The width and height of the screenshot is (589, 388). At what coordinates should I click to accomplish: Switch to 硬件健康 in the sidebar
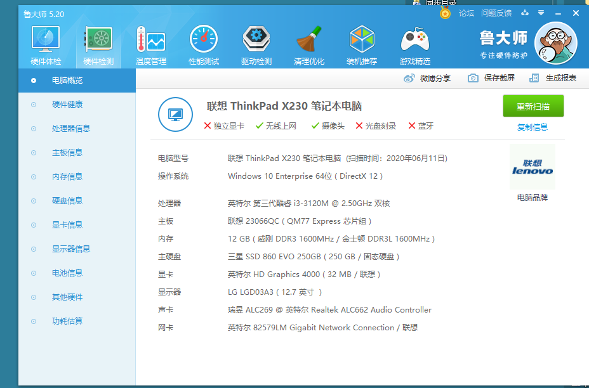[67, 105]
